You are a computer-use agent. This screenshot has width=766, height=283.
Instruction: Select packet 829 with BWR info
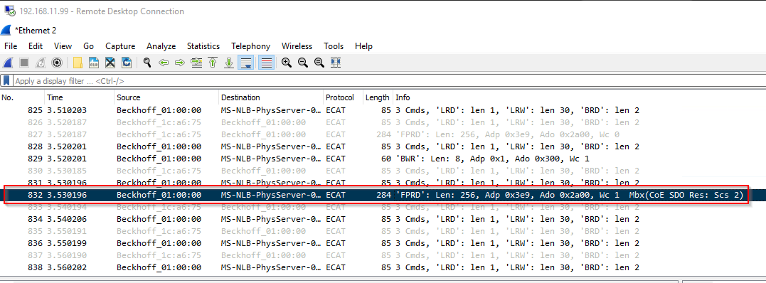click(383, 159)
